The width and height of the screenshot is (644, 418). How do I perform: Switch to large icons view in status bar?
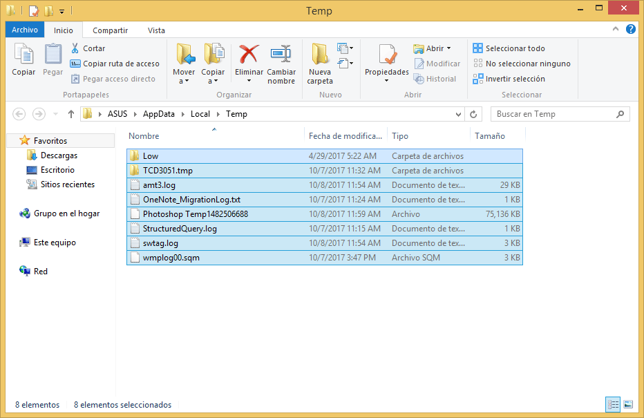point(627,404)
